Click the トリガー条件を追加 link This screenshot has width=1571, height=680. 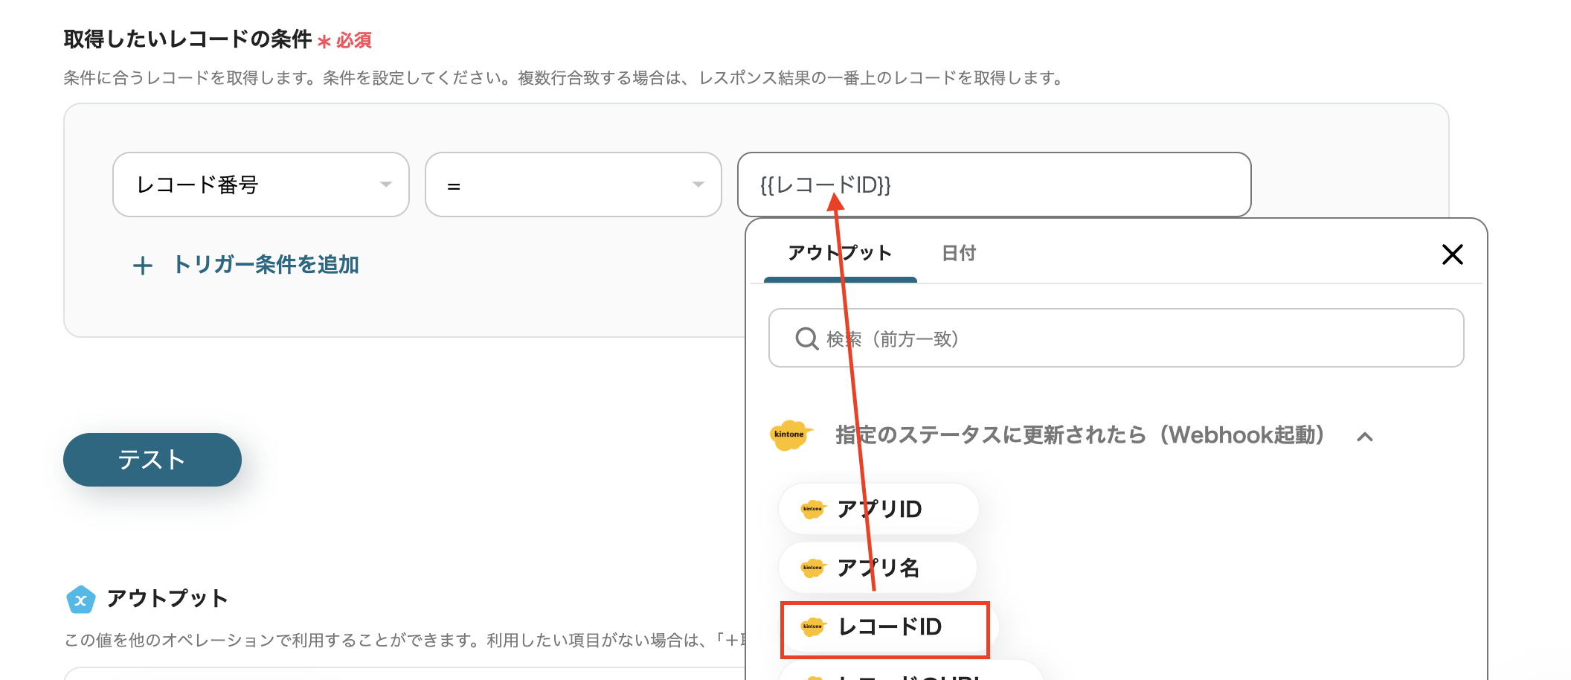coord(266,265)
